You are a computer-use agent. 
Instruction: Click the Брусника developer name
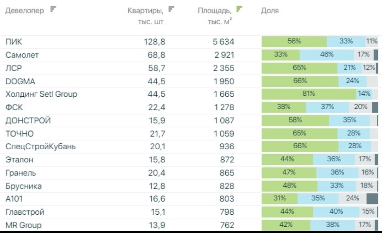pos(23,186)
